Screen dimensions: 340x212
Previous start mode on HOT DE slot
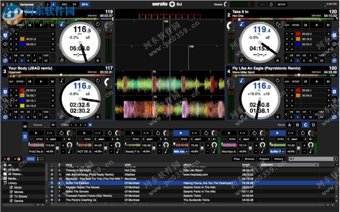[95, 139]
